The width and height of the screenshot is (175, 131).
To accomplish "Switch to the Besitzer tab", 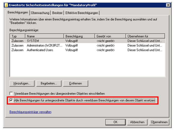I will point(57,13).
